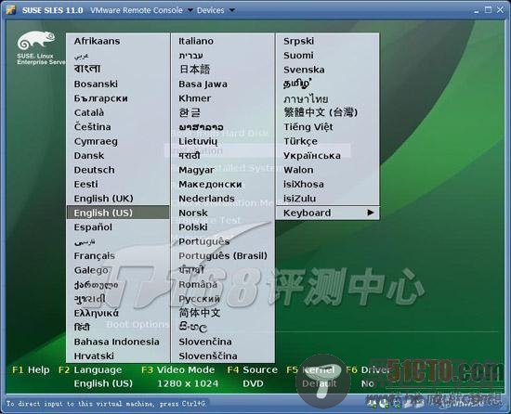Open the Devices dropdown menu
This screenshot has height=414, width=511.
click(x=216, y=10)
